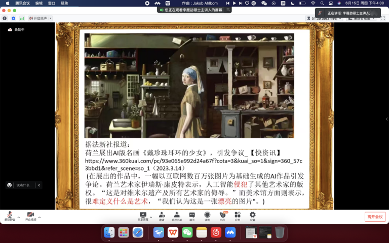The image size is (389, 243).
Task: Click the WPS icon in menu bar
Action: [168, 3]
